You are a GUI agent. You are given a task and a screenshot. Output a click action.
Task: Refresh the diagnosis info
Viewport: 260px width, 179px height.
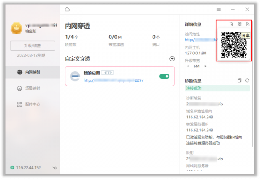(247, 80)
